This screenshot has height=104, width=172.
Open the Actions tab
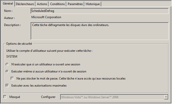tap(42, 4)
